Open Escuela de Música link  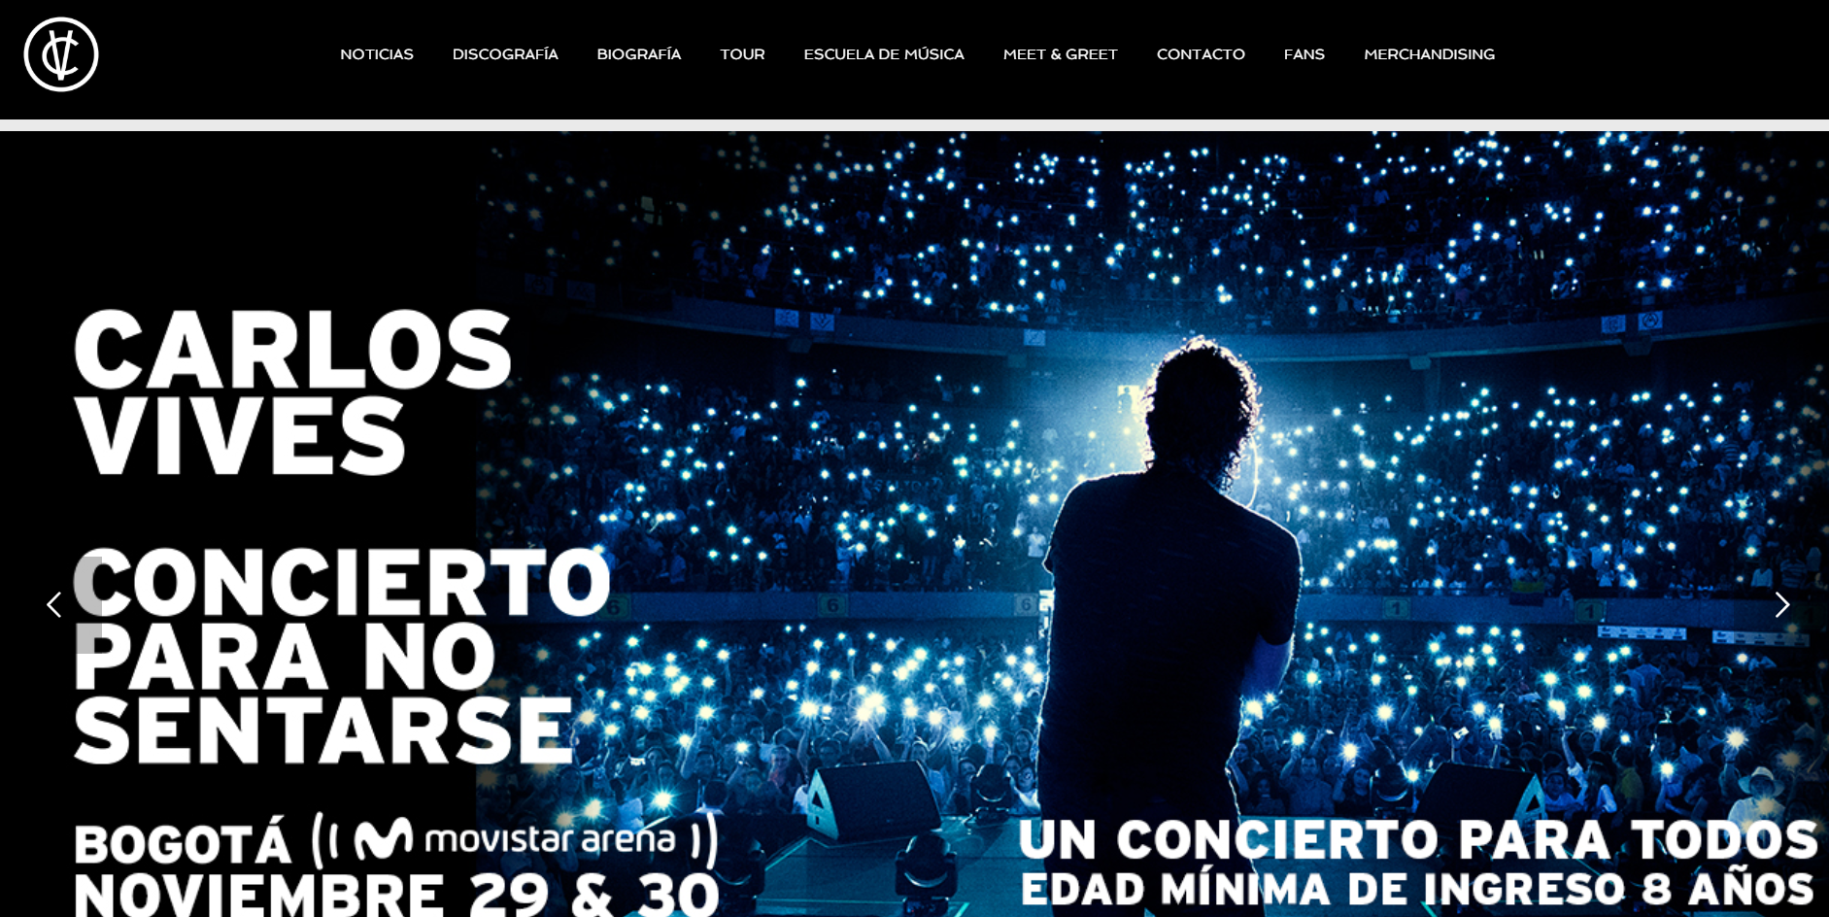(x=884, y=54)
